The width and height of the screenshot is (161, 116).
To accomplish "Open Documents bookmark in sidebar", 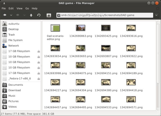I will tap(21, 85).
